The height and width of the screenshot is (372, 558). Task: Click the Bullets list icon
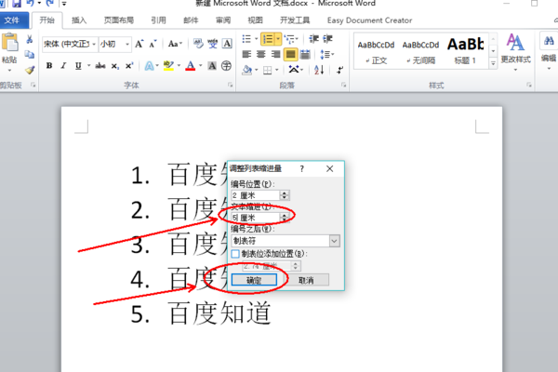pyautogui.click(x=246, y=38)
